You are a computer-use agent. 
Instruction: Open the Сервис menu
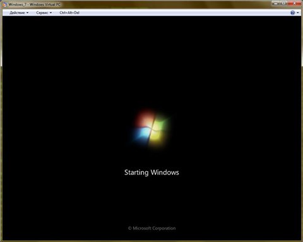[x=42, y=13]
